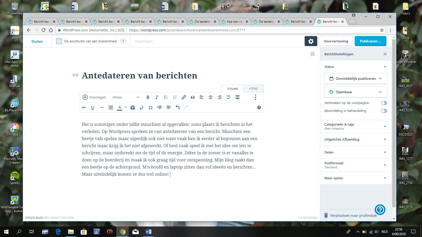Viewport: 422px width, 237px height.
Task: Click the undo arrow
Action: pos(178,107)
